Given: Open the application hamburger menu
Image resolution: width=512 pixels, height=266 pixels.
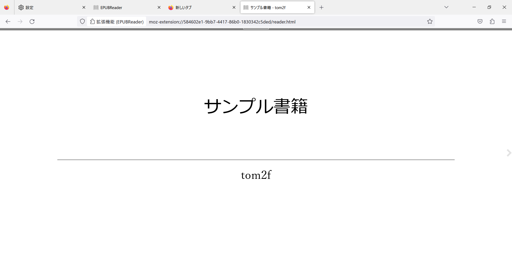Looking at the screenshot, I should click(504, 21).
